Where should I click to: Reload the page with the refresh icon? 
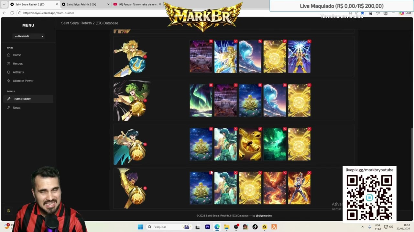click(12, 13)
